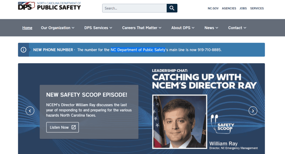Screen dimensions: 285x154
Task: Click the Services link in top header
Action: [x=257, y=8]
